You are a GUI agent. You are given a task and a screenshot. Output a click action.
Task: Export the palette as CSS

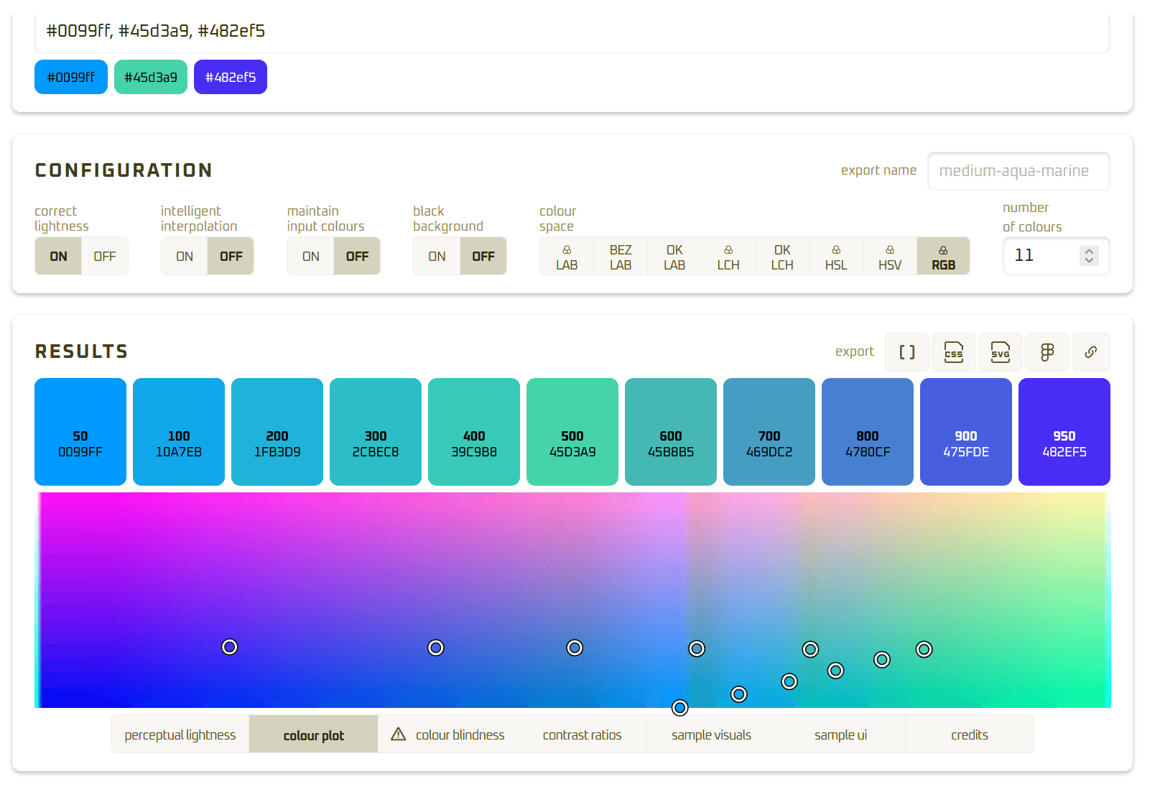click(953, 352)
